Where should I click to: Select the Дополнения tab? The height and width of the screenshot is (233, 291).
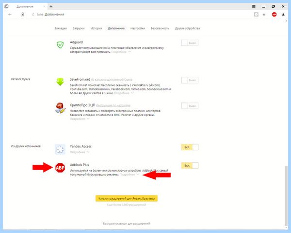(116, 29)
